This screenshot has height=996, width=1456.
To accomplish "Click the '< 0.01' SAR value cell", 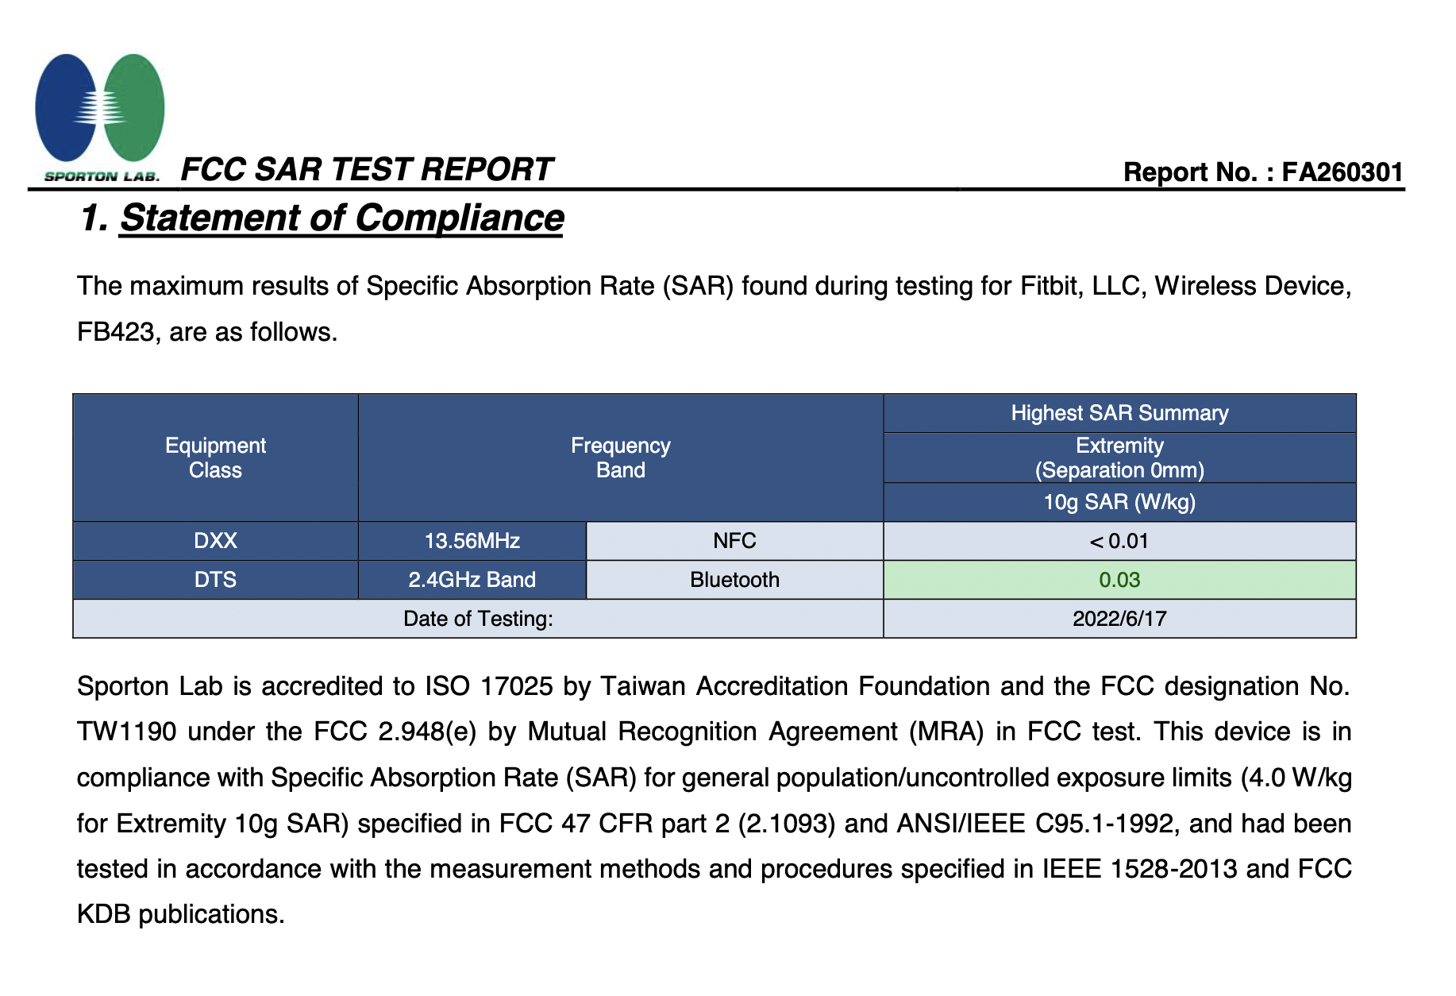I will tap(1119, 541).
